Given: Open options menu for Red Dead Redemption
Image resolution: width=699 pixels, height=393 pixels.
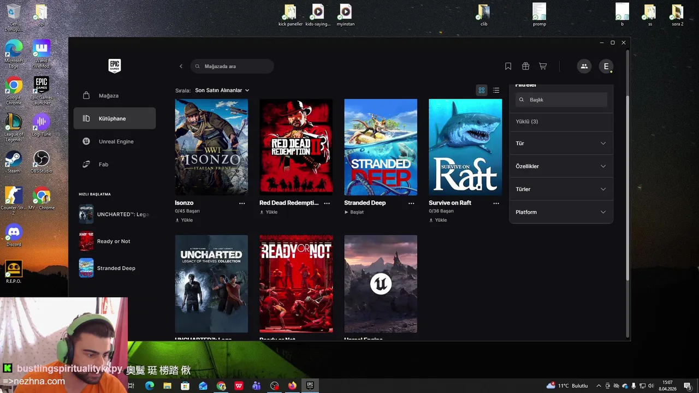Looking at the screenshot, I should tap(327, 203).
